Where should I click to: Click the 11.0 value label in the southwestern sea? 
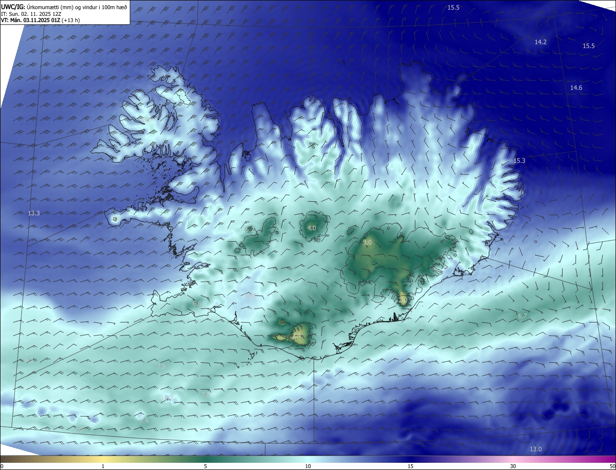[x=167, y=397]
